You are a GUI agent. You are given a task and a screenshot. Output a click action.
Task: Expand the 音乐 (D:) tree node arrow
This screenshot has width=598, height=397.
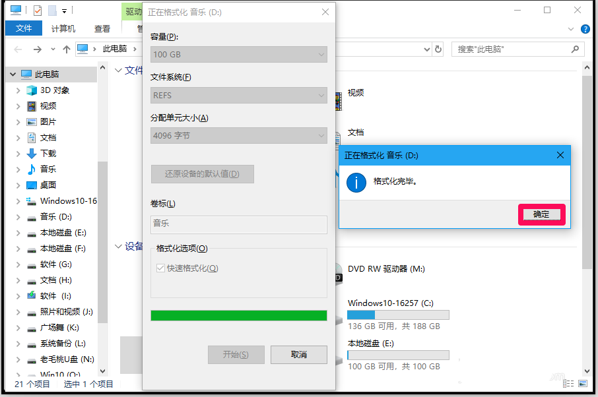pos(18,217)
